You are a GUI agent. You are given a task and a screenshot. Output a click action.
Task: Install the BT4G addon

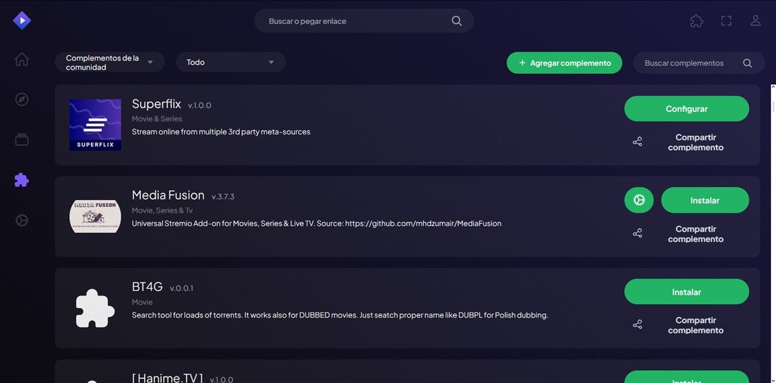coord(687,292)
